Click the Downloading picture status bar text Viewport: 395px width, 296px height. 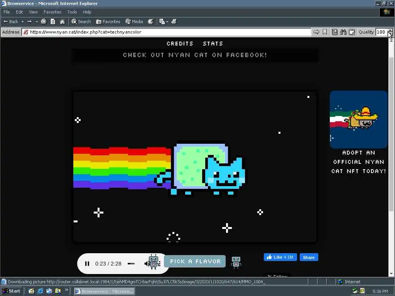coord(136,282)
